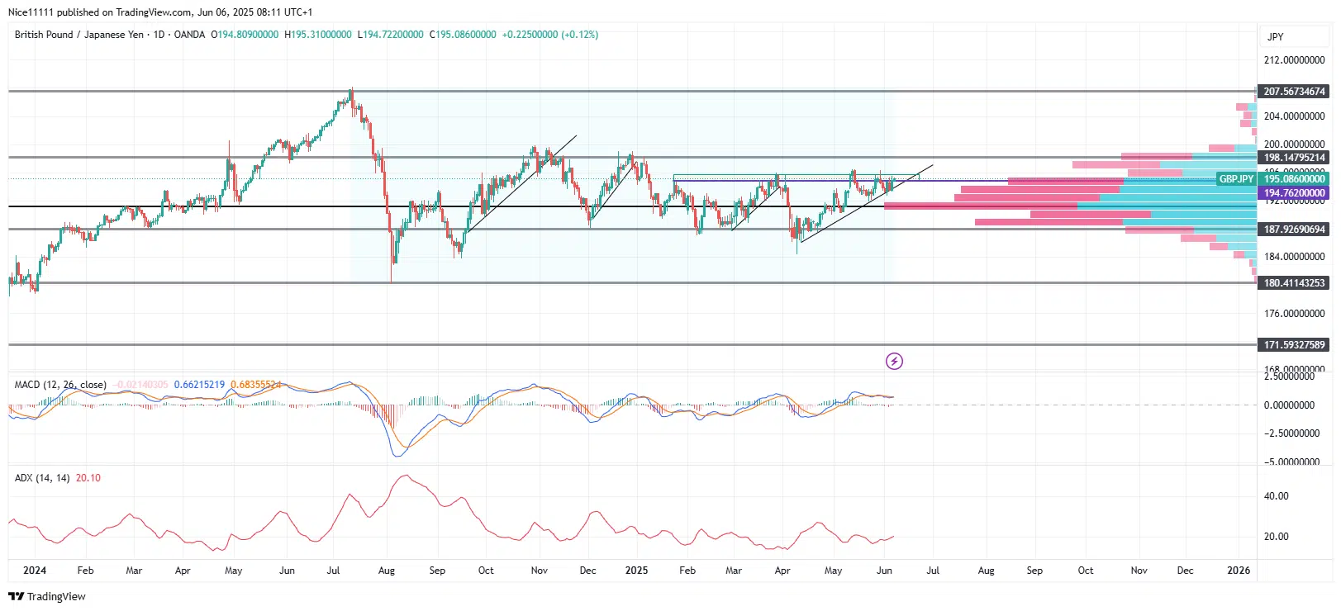Open the MACD (12, 26, close) indicator legend

click(60, 385)
